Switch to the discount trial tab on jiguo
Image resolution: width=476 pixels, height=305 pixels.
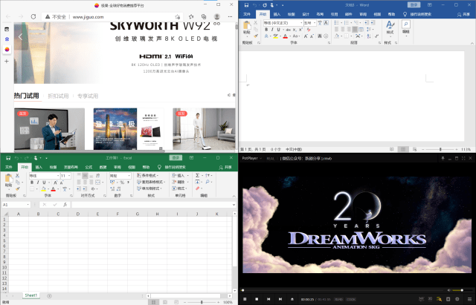tap(58, 96)
